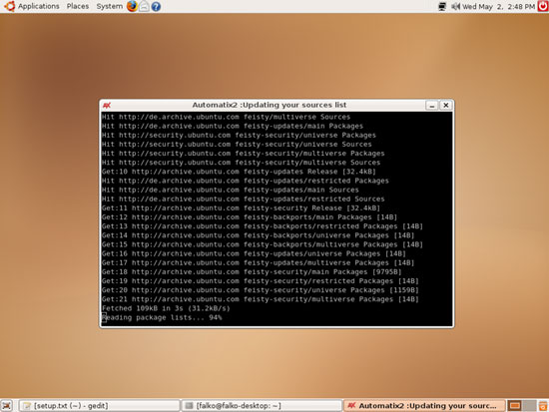Show the calendar from the clock display
This screenshot has height=412, width=549.
pyautogui.click(x=498, y=6)
